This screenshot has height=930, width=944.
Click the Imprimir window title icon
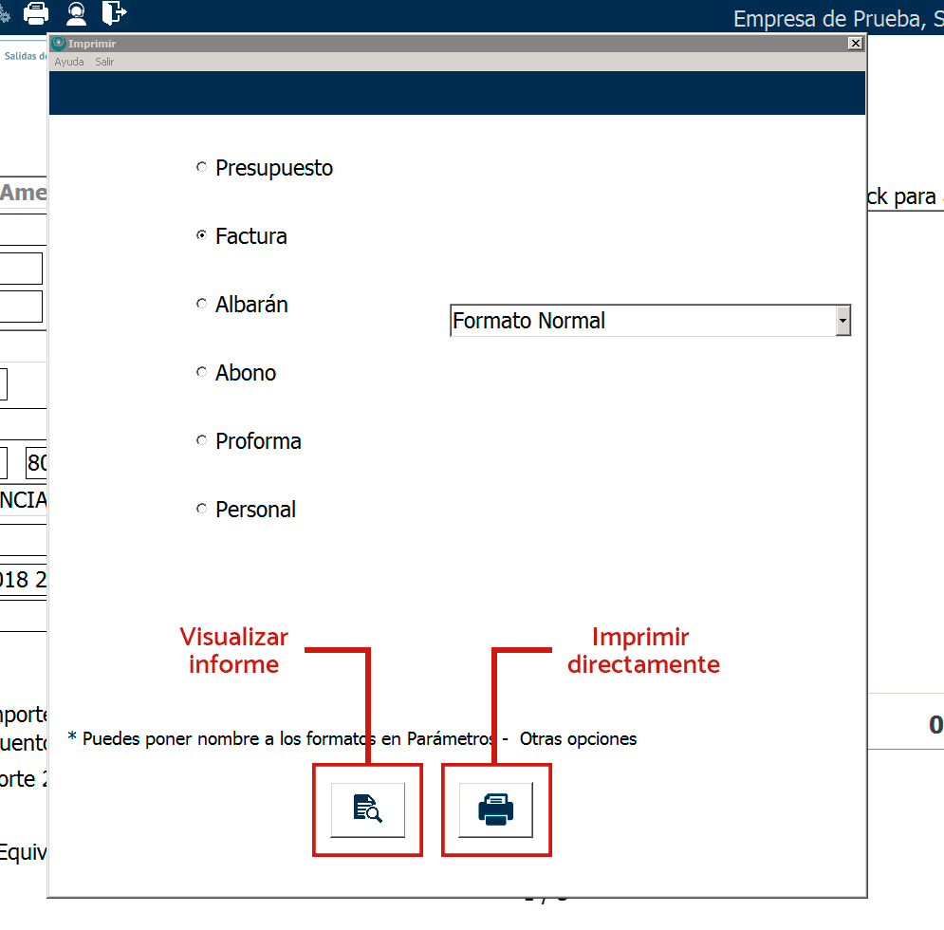tap(59, 44)
